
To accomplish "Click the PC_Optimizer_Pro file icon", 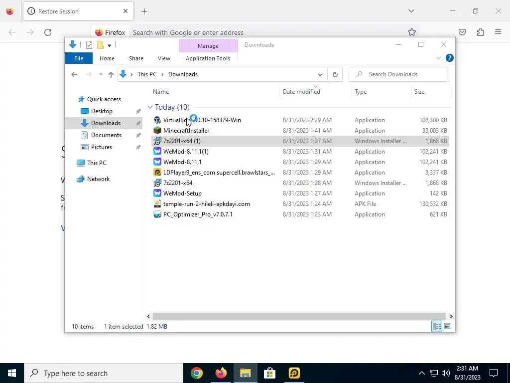I will point(157,214).
